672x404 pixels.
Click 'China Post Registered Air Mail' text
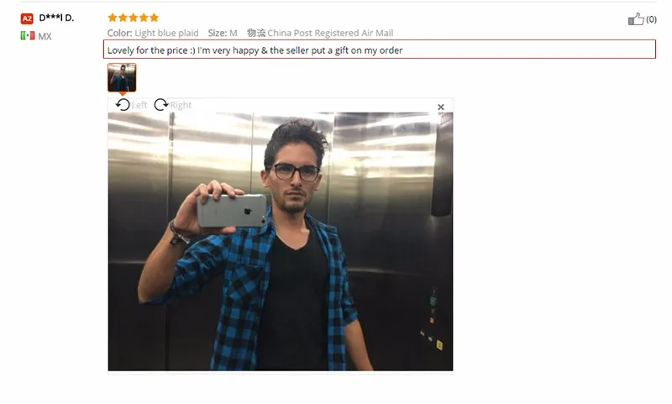[x=330, y=33]
